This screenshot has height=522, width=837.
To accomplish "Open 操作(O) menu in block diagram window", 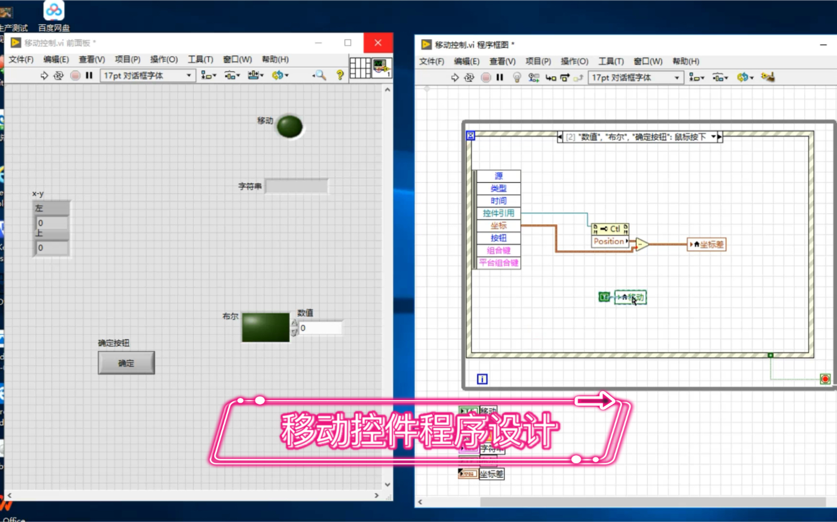I will pos(574,61).
